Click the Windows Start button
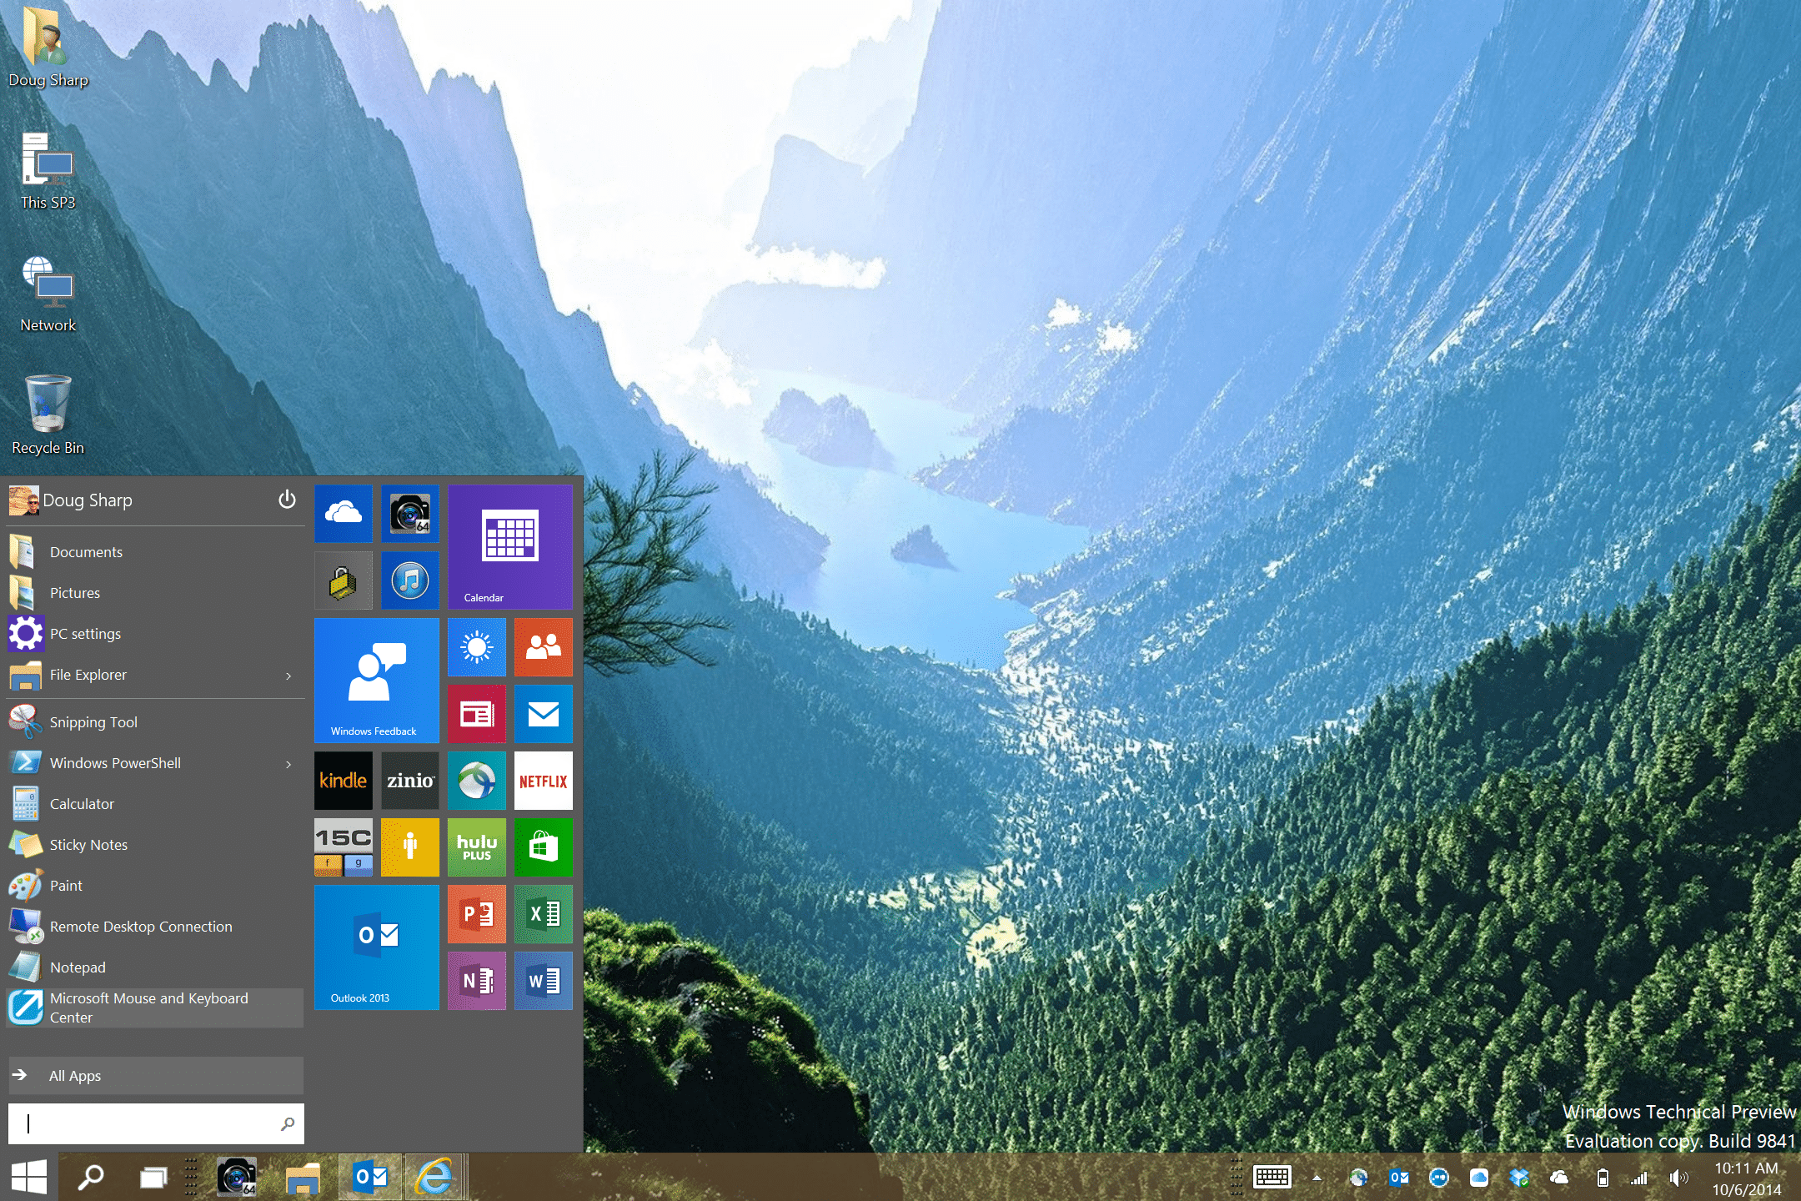Screen dimensions: 1801x1201 [29, 1178]
